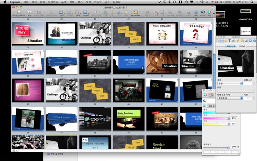Click the volume icon in menu bar
Image resolution: width=257 pixels, height=161 pixels.
pyautogui.click(x=207, y=2)
